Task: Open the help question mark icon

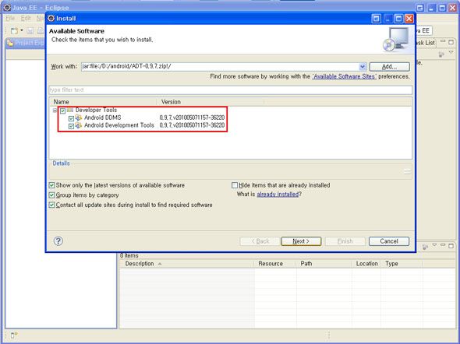Action: 58,241
